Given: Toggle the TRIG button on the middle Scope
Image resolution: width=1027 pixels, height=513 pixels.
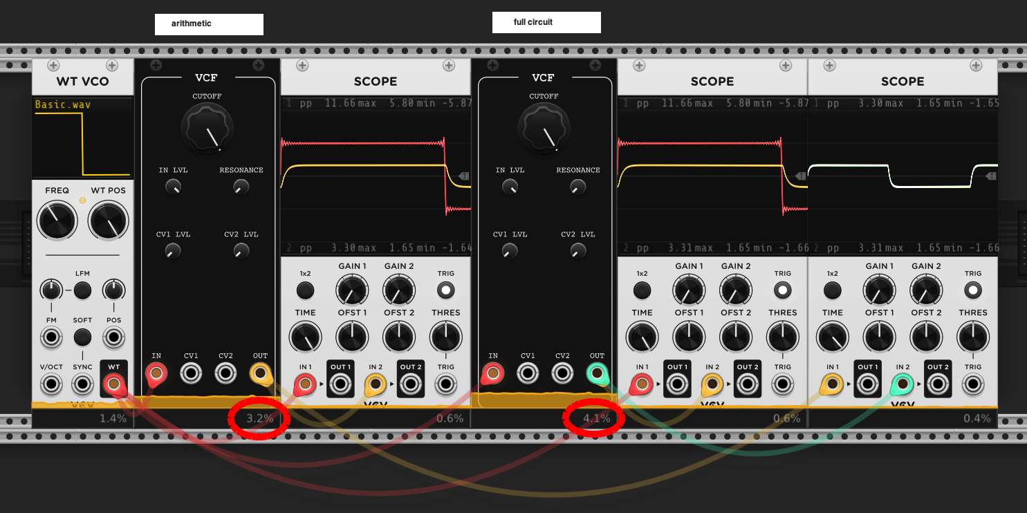Looking at the screenshot, I should point(783,290).
